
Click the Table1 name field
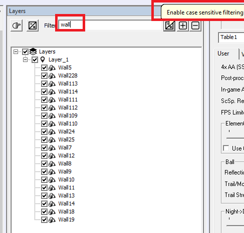click(x=231, y=37)
